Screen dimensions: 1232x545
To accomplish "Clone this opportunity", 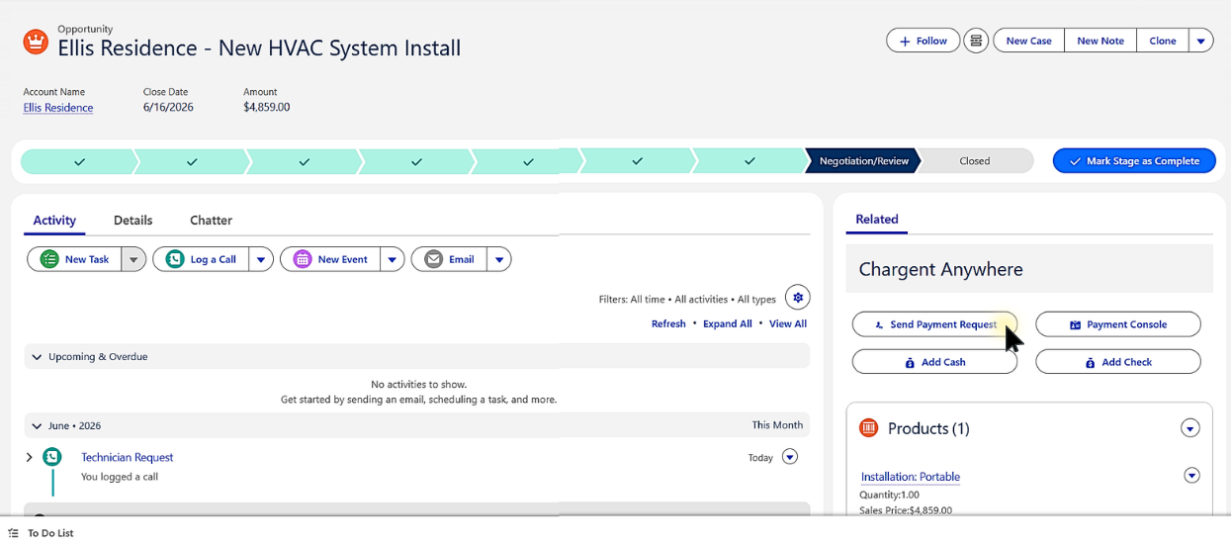I will point(1163,41).
